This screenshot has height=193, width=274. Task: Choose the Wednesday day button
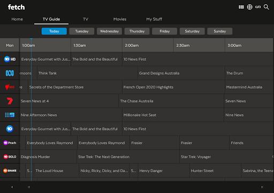(x=109, y=31)
